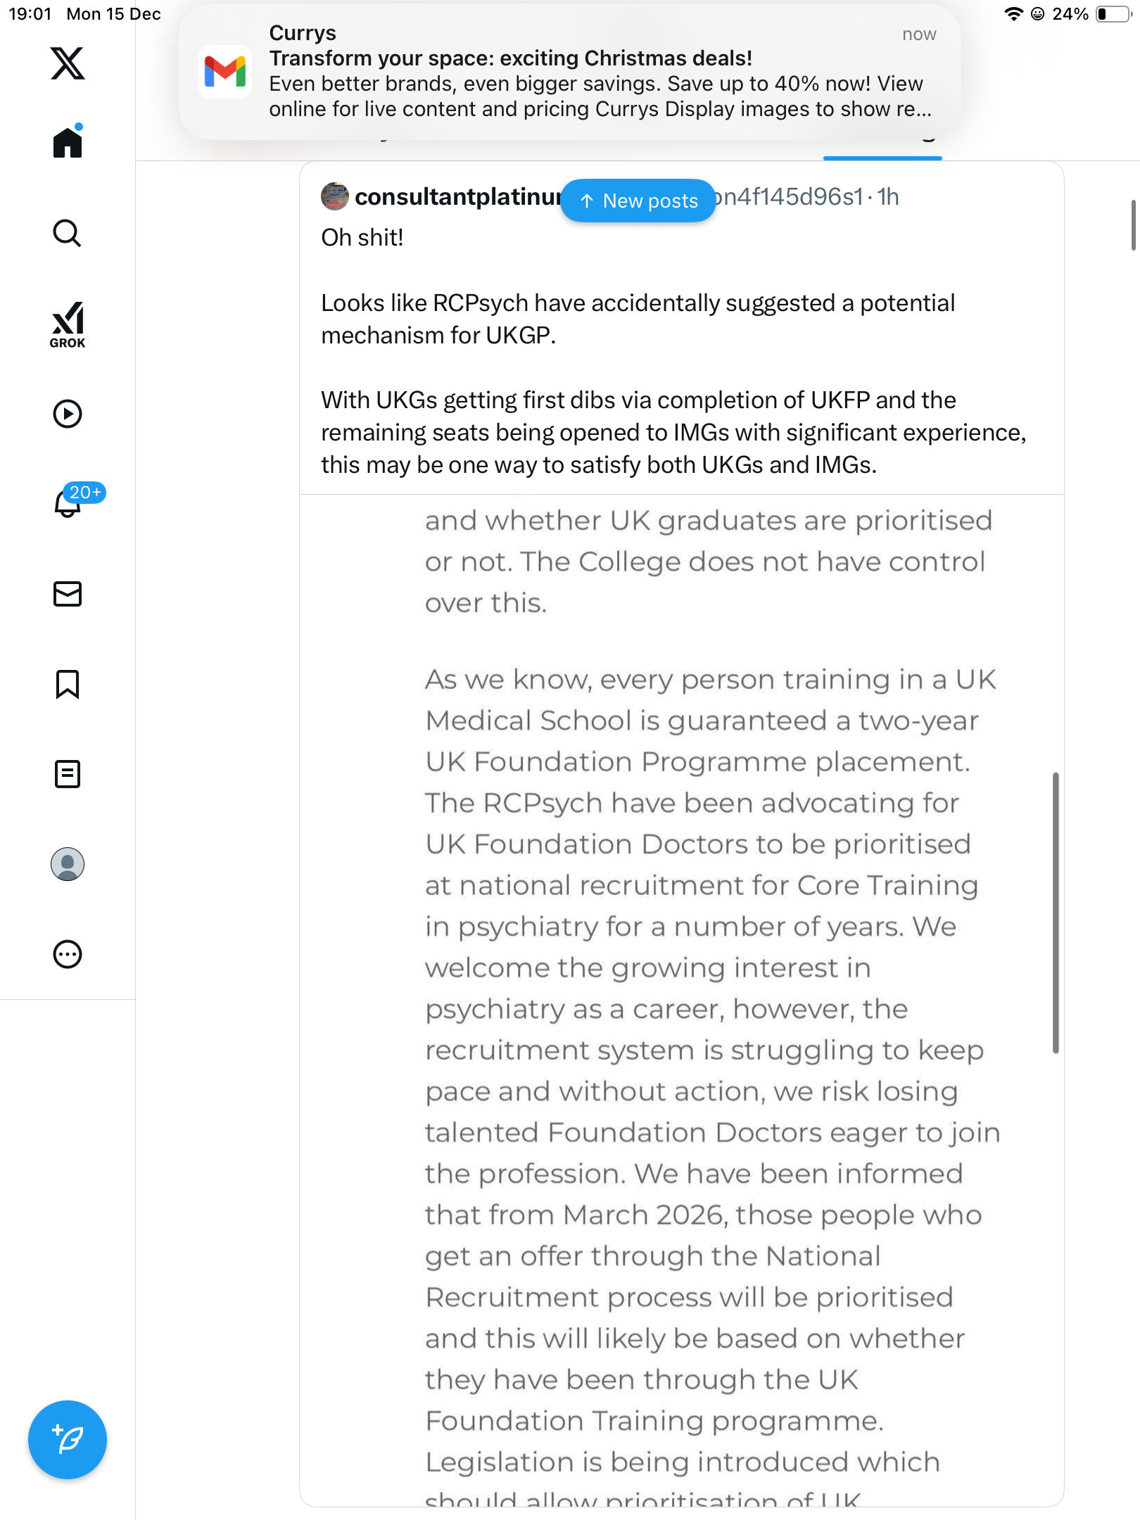Open Notifications bell with 20+ badge
The image size is (1140, 1520).
tap(68, 503)
